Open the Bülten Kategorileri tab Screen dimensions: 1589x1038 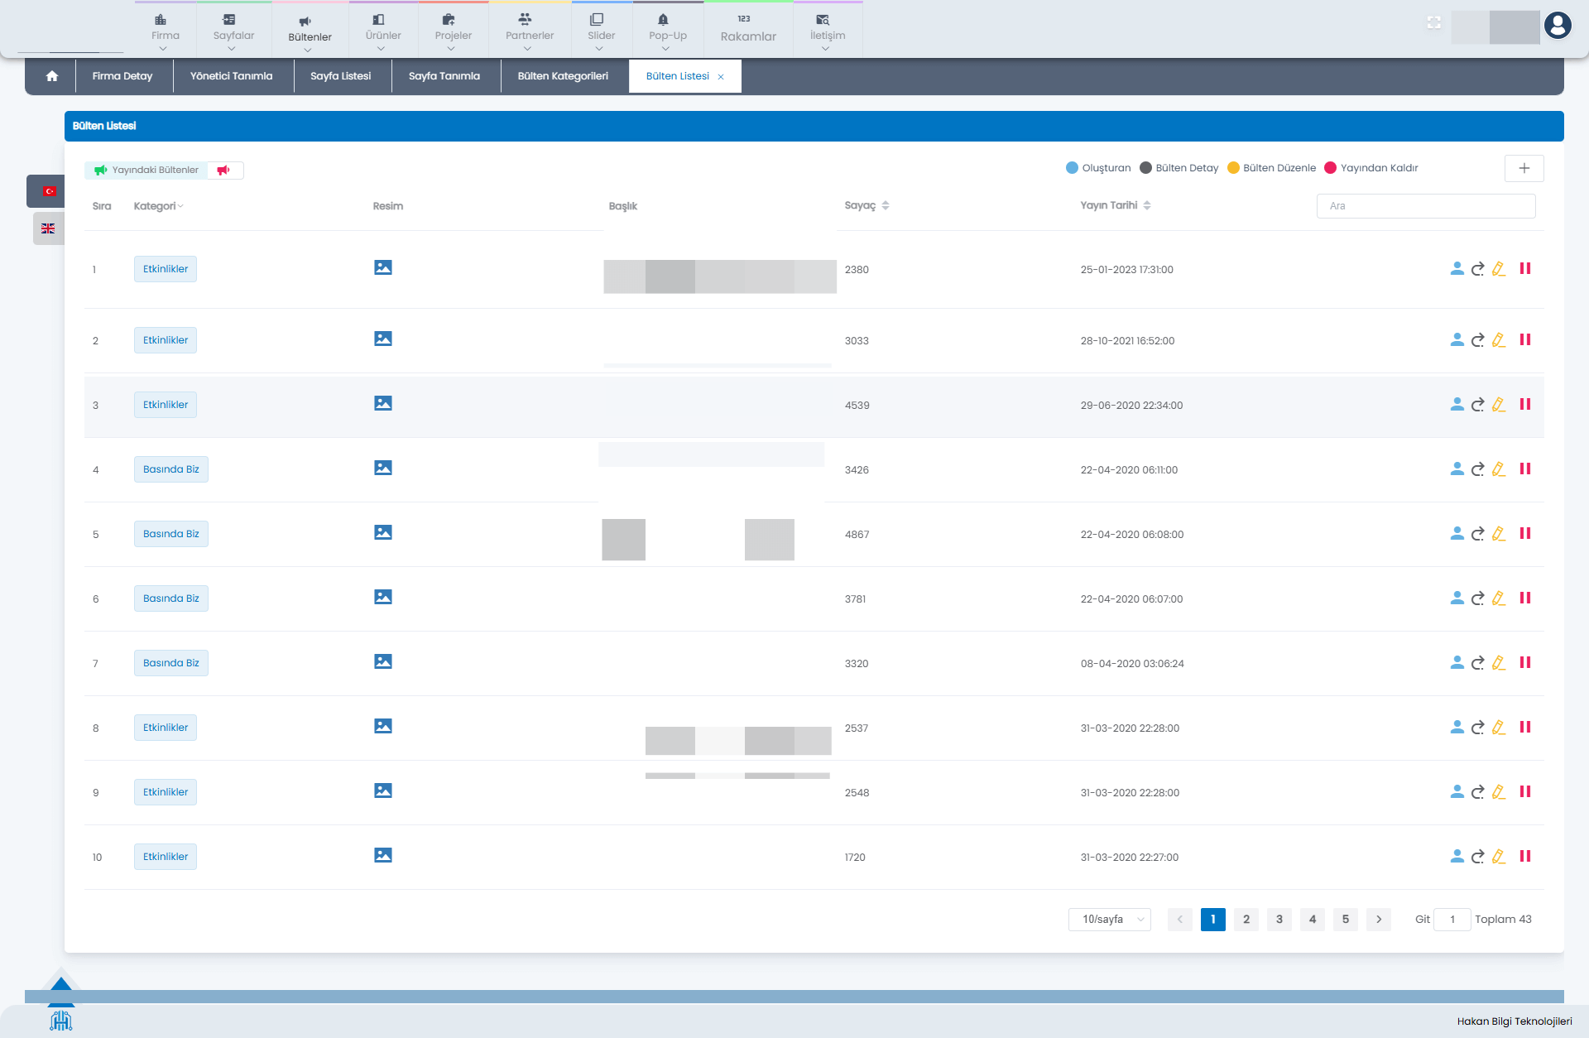click(x=563, y=76)
